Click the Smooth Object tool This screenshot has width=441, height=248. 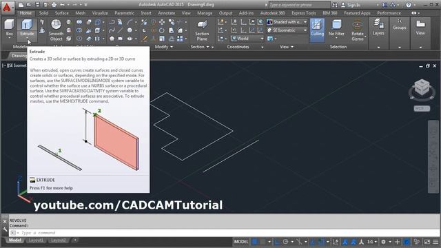coord(56,30)
